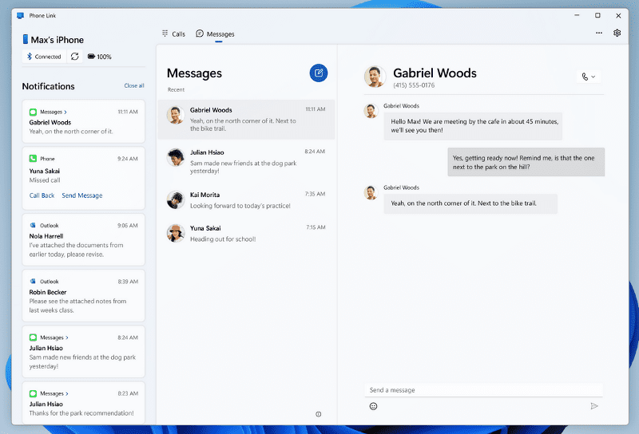
Task: Click Gabriel Woods avatar beside the first chat message
Action: [x=371, y=111]
